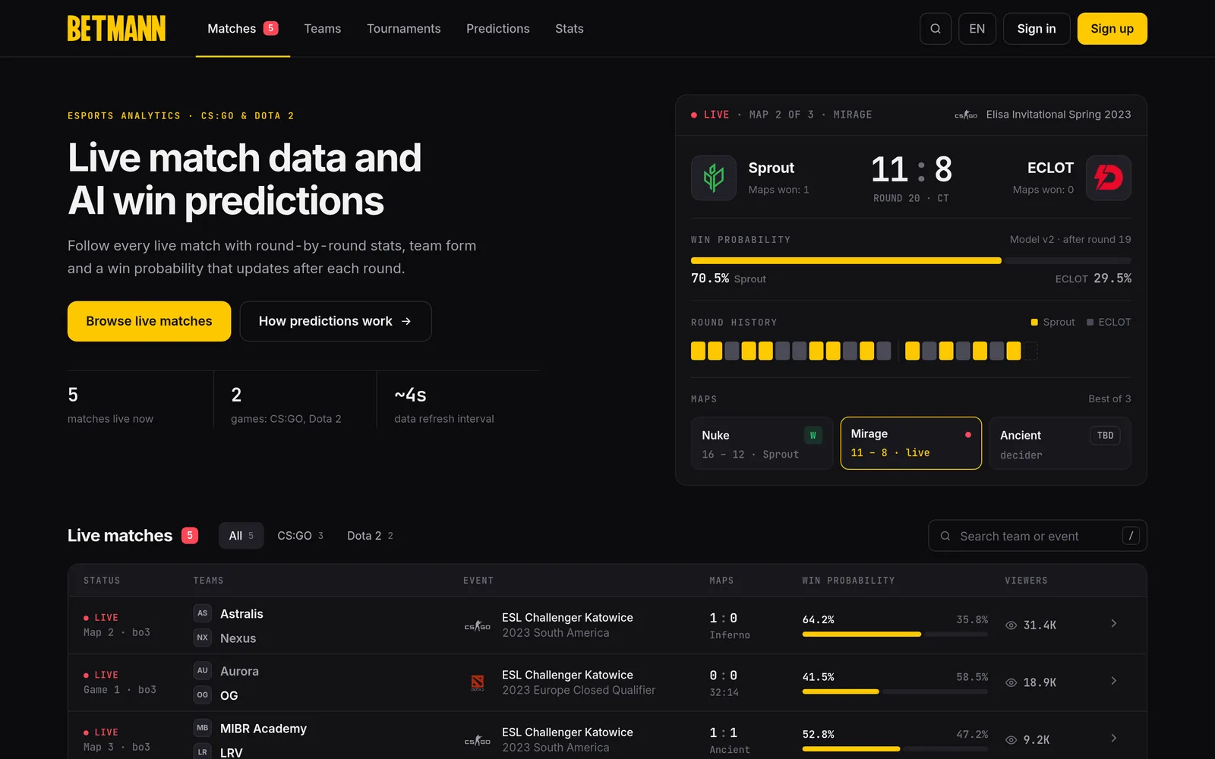This screenshot has height=759, width=1215.
Task: Expand the Astralis vs Nexus row chevron
Action: (x=1114, y=624)
